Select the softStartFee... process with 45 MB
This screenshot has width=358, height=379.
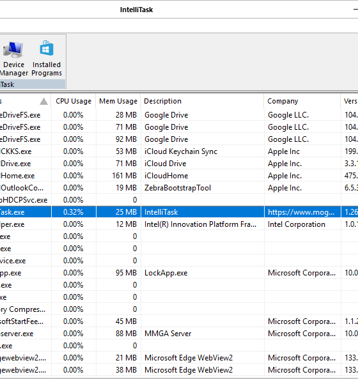tap(179, 321)
